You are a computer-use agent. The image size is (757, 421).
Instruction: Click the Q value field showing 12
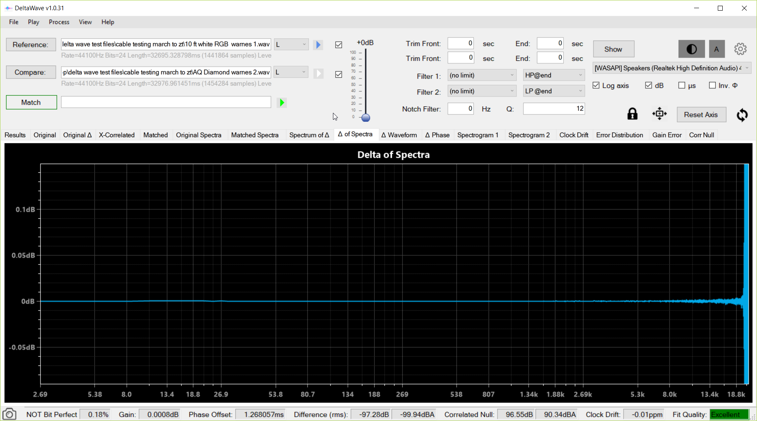pos(554,109)
